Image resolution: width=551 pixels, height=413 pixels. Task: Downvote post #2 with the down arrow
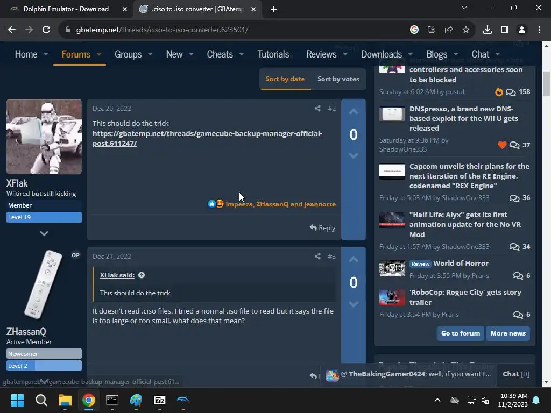[354, 155]
